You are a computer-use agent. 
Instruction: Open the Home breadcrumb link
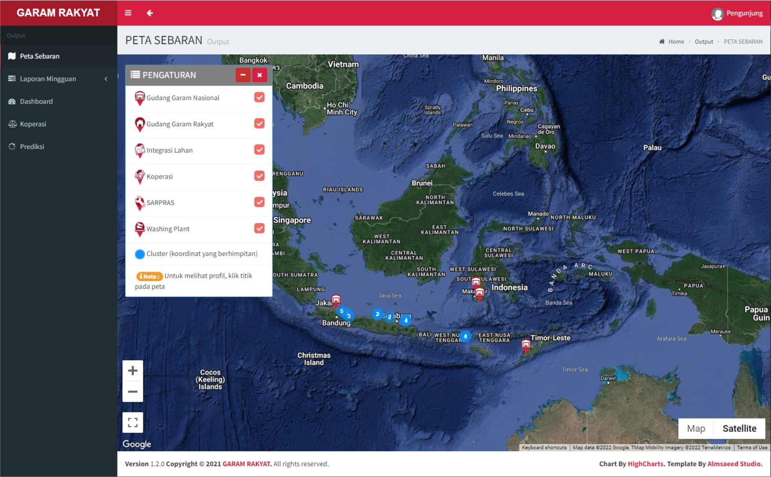[676, 41]
